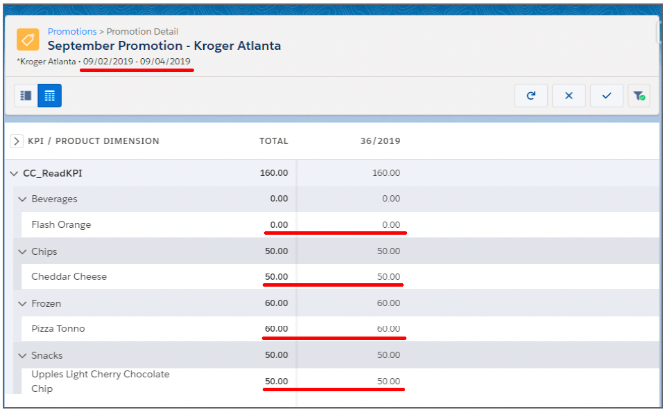Click Upples Light Cherry total value 50.00
The width and height of the screenshot is (665, 412).
point(277,382)
